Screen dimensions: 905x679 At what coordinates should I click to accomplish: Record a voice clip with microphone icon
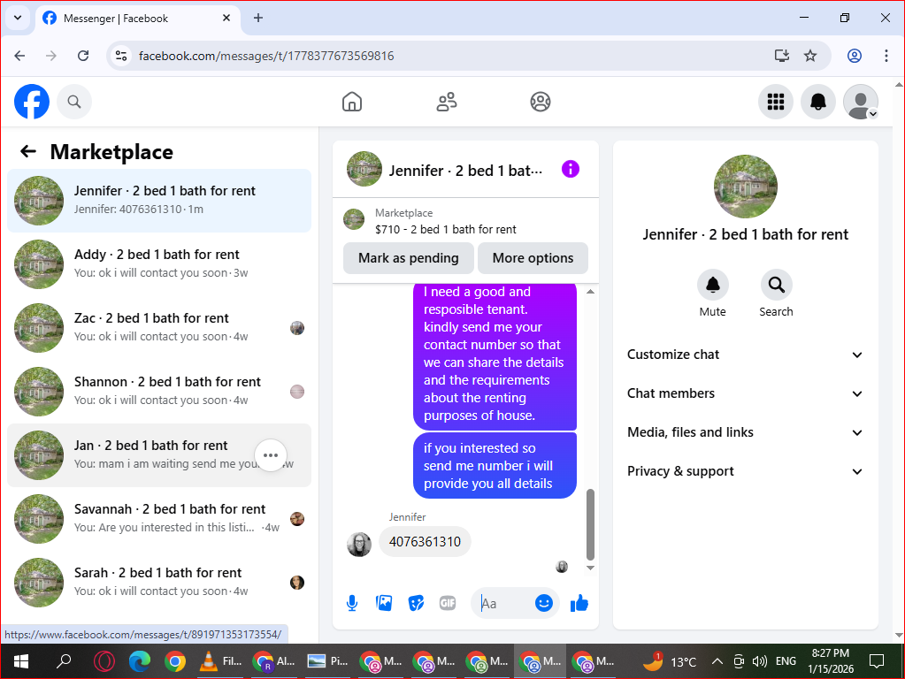pos(352,604)
